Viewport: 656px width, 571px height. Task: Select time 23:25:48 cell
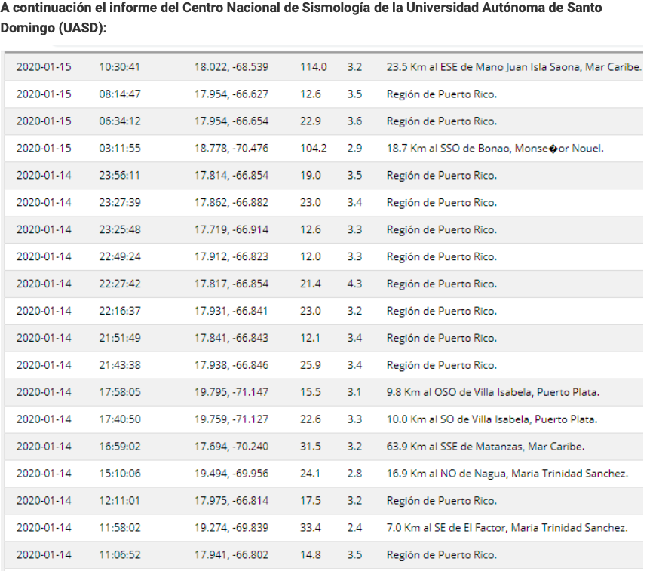(120, 230)
